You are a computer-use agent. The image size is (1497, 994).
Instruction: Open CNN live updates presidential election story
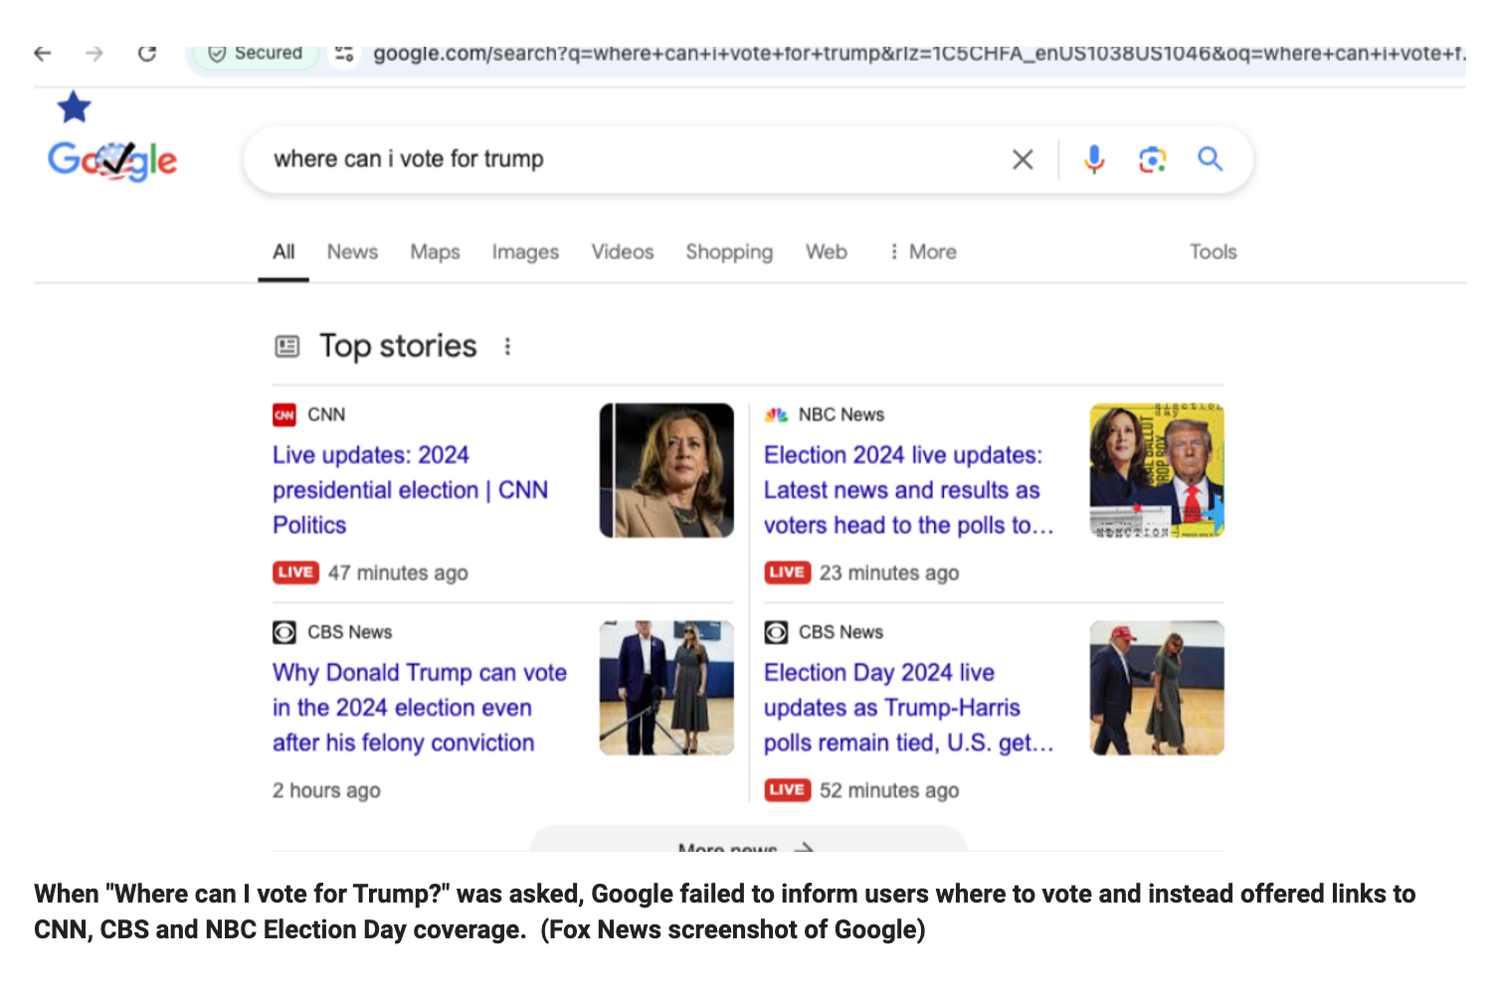(410, 490)
